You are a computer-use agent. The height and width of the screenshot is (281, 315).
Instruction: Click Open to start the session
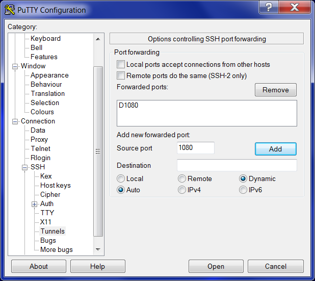click(216, 266)
